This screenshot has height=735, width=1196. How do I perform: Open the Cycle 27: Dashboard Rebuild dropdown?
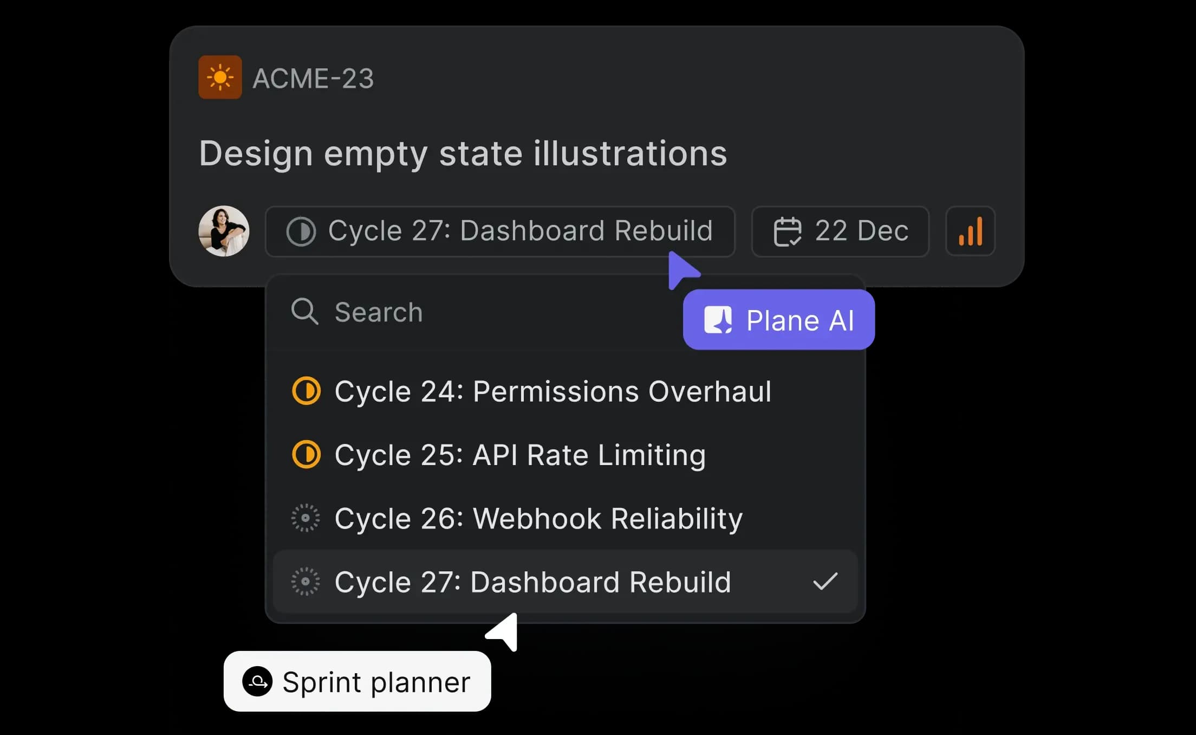pyautogui.click(x=499, y=231)
